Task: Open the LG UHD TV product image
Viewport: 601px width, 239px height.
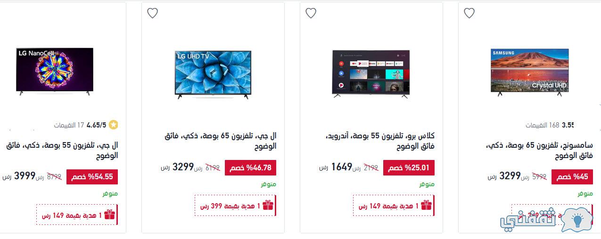Action: [x=213, y=74]
